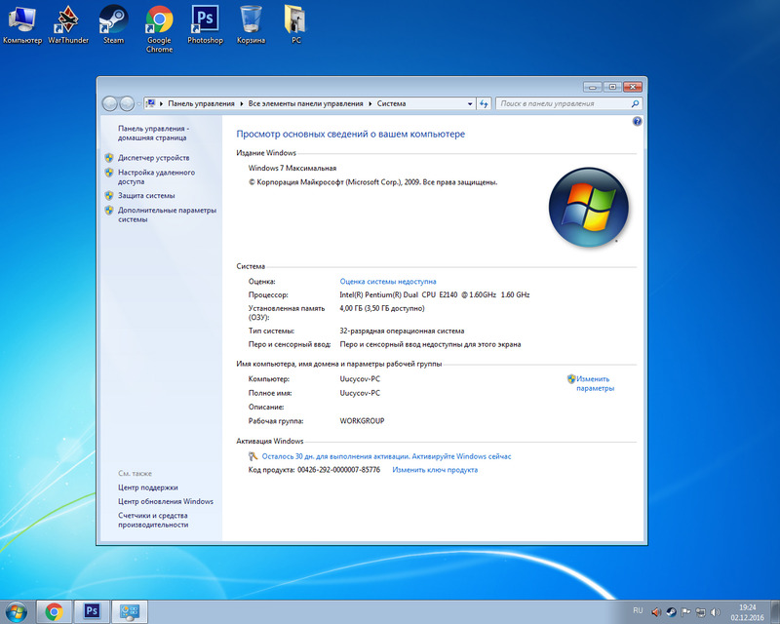Image resolution: width=780 pixels, height=624 pixels.
Task: Click the Поиск в панели управления field
Action: click(562, 103)
